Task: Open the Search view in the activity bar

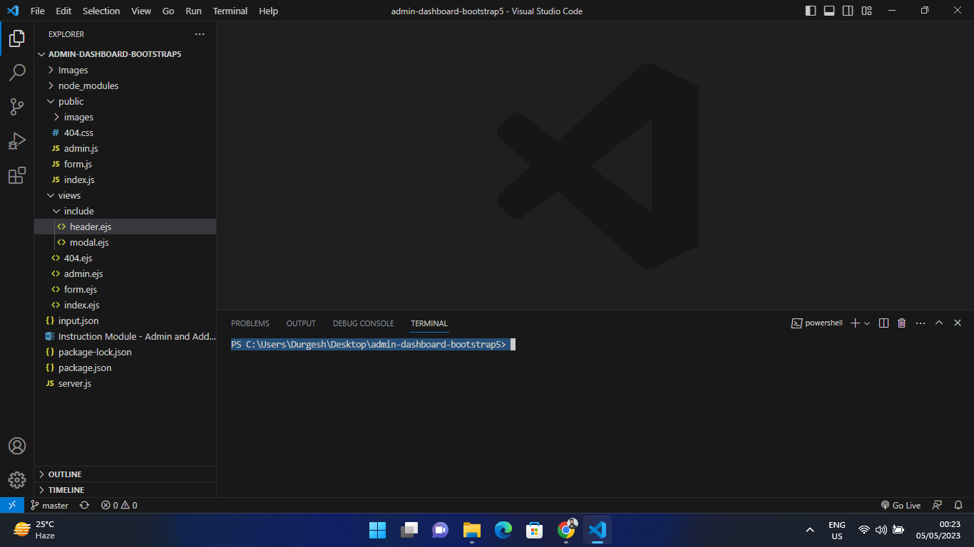Action: [x=17, y=72]
